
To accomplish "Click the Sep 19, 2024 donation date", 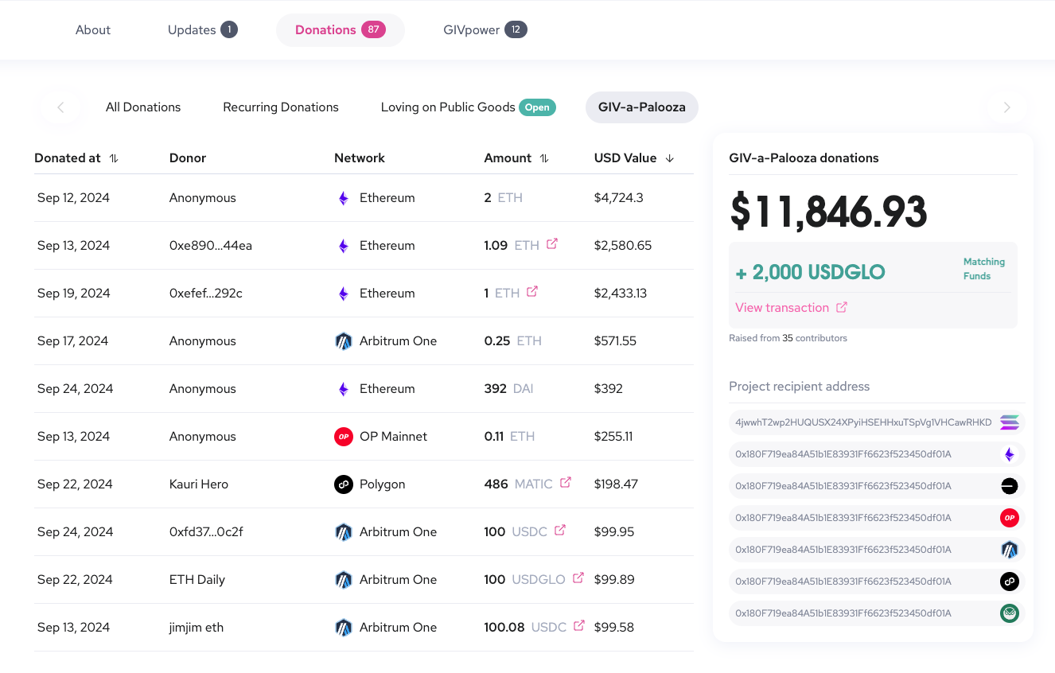I will [x=74, y=294].
